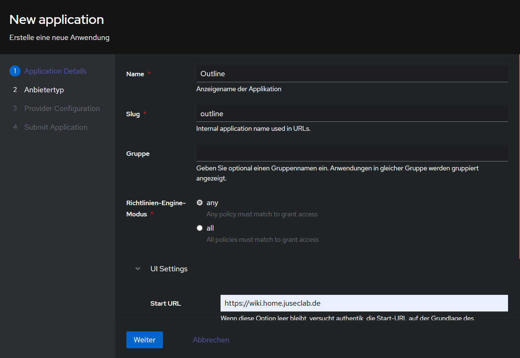Collapse the UI Settings section chevron
This screenshot has height=358, width=520.
[138, 269]
